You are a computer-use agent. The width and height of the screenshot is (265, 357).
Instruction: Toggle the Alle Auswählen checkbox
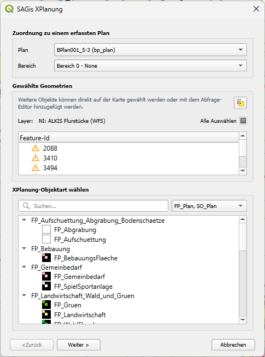pyautogui.click(x=243, y=121)
